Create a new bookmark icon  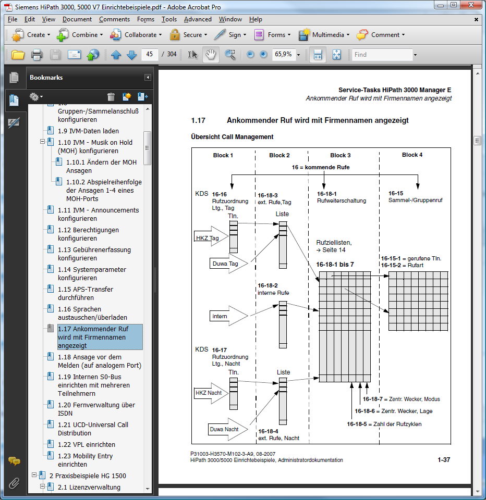(127, 97)
